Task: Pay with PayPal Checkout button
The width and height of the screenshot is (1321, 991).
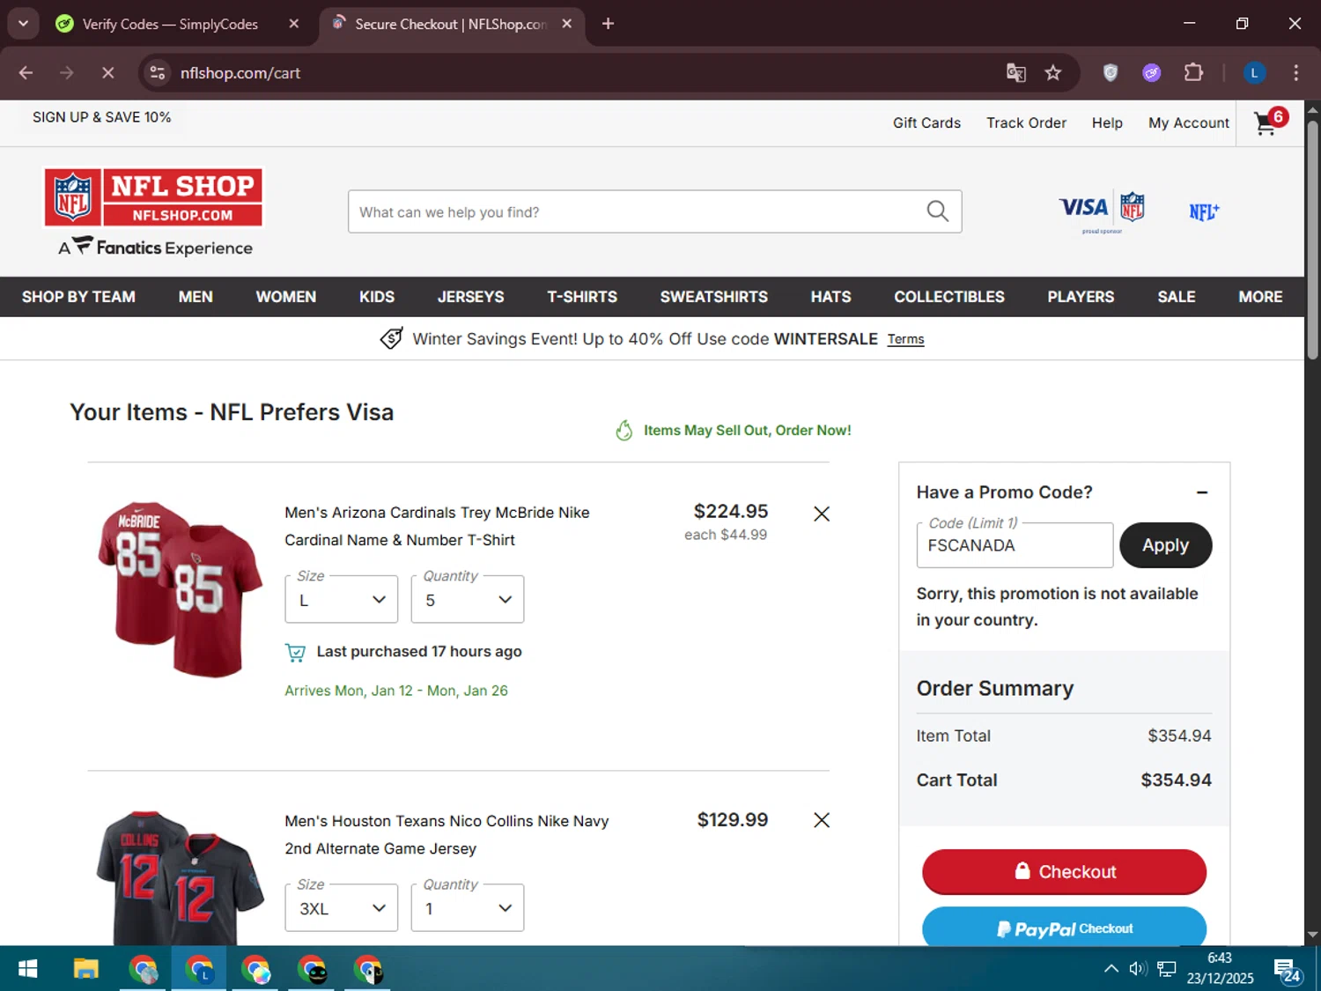Action: 1064,927
